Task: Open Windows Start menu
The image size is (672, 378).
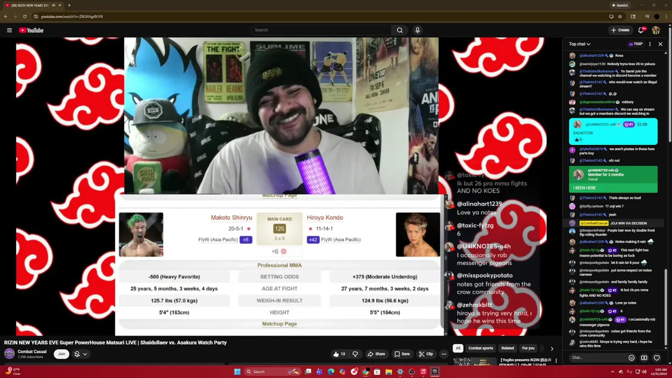Action: pos(237,372)
